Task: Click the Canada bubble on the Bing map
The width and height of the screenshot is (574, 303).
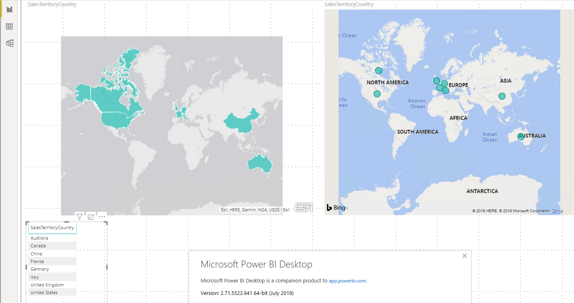Action: [379, 71]
